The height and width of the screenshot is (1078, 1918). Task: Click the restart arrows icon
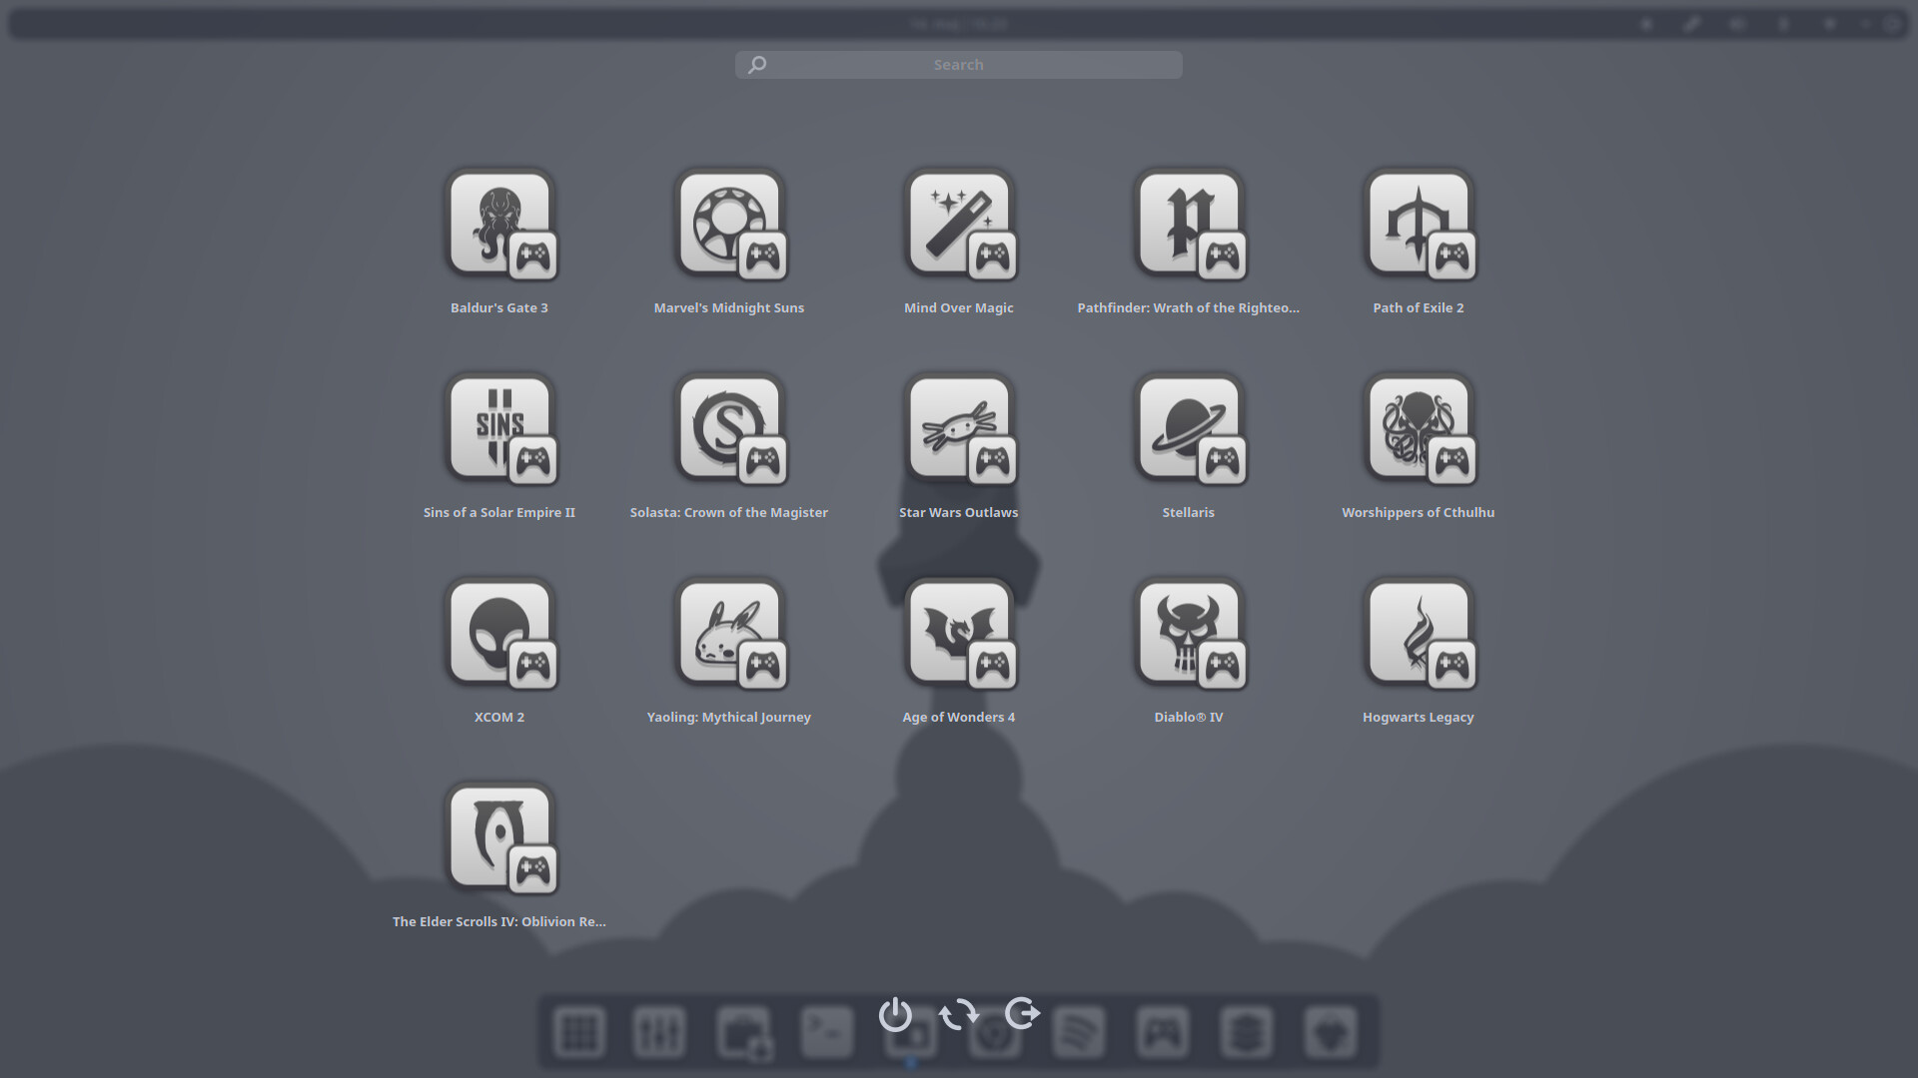tap(959, 1014)
